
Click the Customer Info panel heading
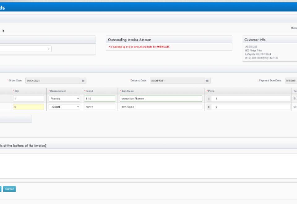tap(255, 40)
